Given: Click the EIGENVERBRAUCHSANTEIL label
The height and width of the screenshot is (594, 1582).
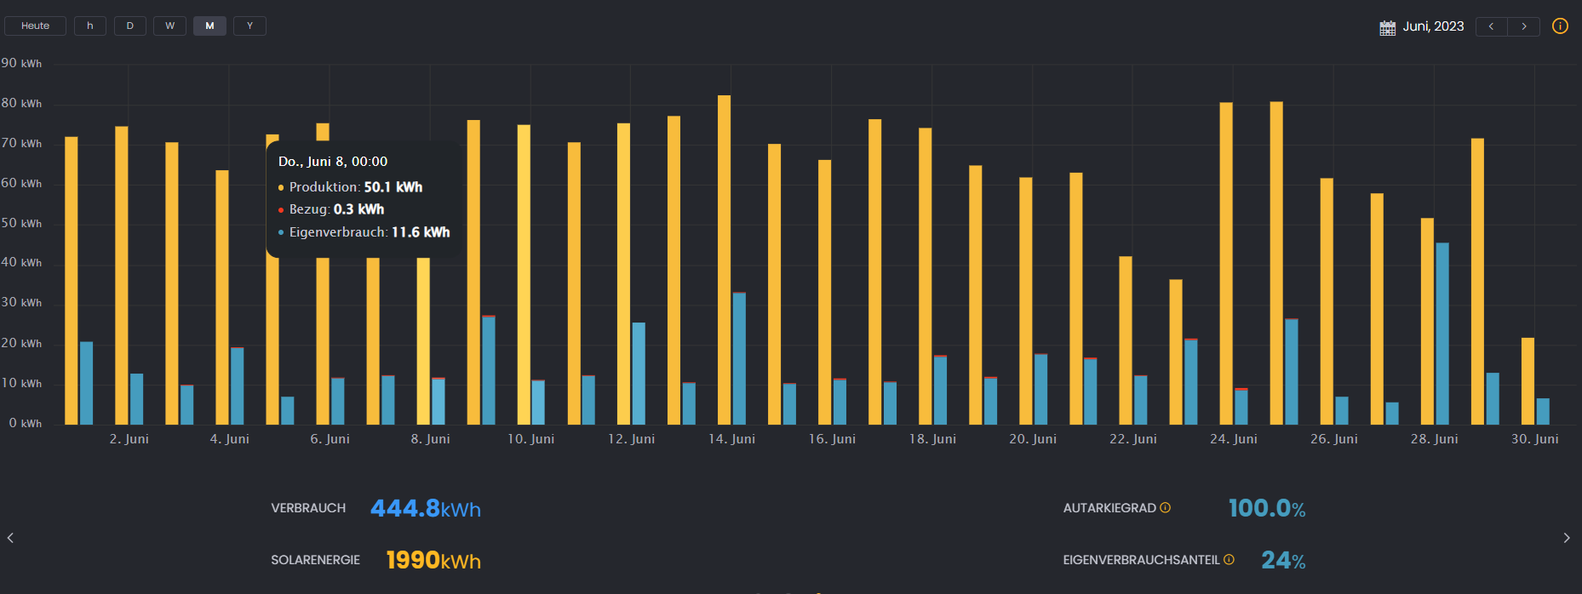Looking at the screenshot, I should pos(1141,560).
